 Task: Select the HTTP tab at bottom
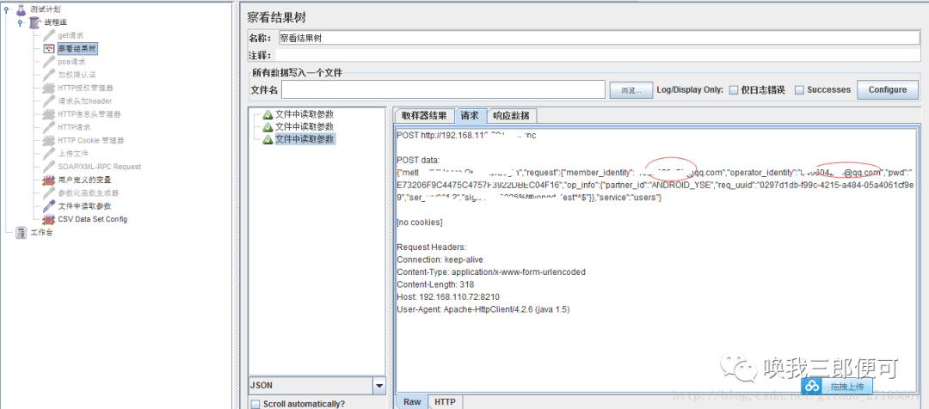pyautogui.click(x=445, y=402)
